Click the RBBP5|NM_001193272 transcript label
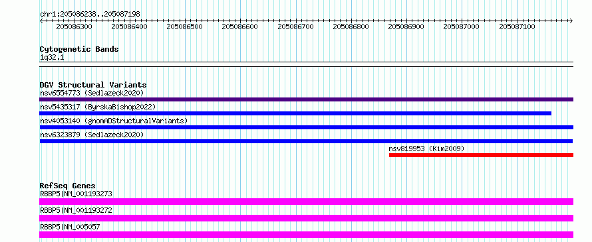The height and width of the screenshot is (242, 592). pyautogui.click(x=76, y=210)
